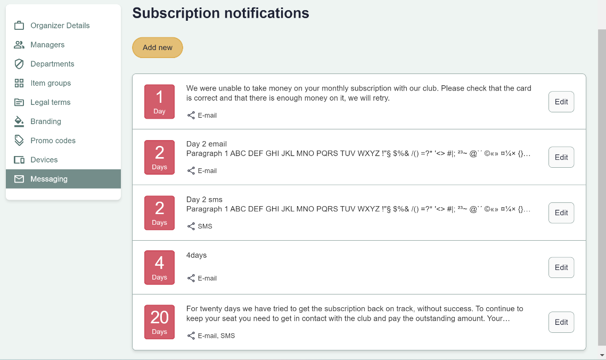Screen dimensions: 606x360
Task: Edit the 1 Day notification
Action: 561,102
